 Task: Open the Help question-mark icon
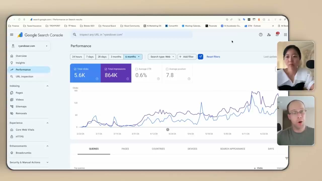click(261, 35)
